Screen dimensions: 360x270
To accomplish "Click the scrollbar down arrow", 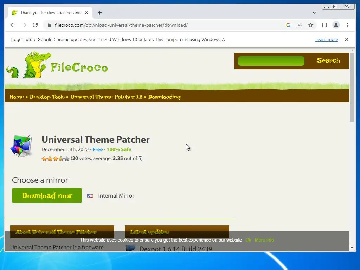I will pos(352,248).
